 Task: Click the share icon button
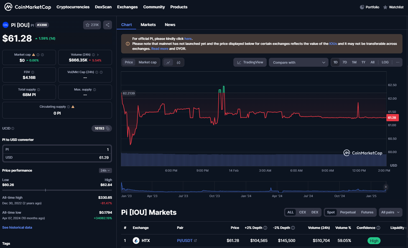pos(108,25)
